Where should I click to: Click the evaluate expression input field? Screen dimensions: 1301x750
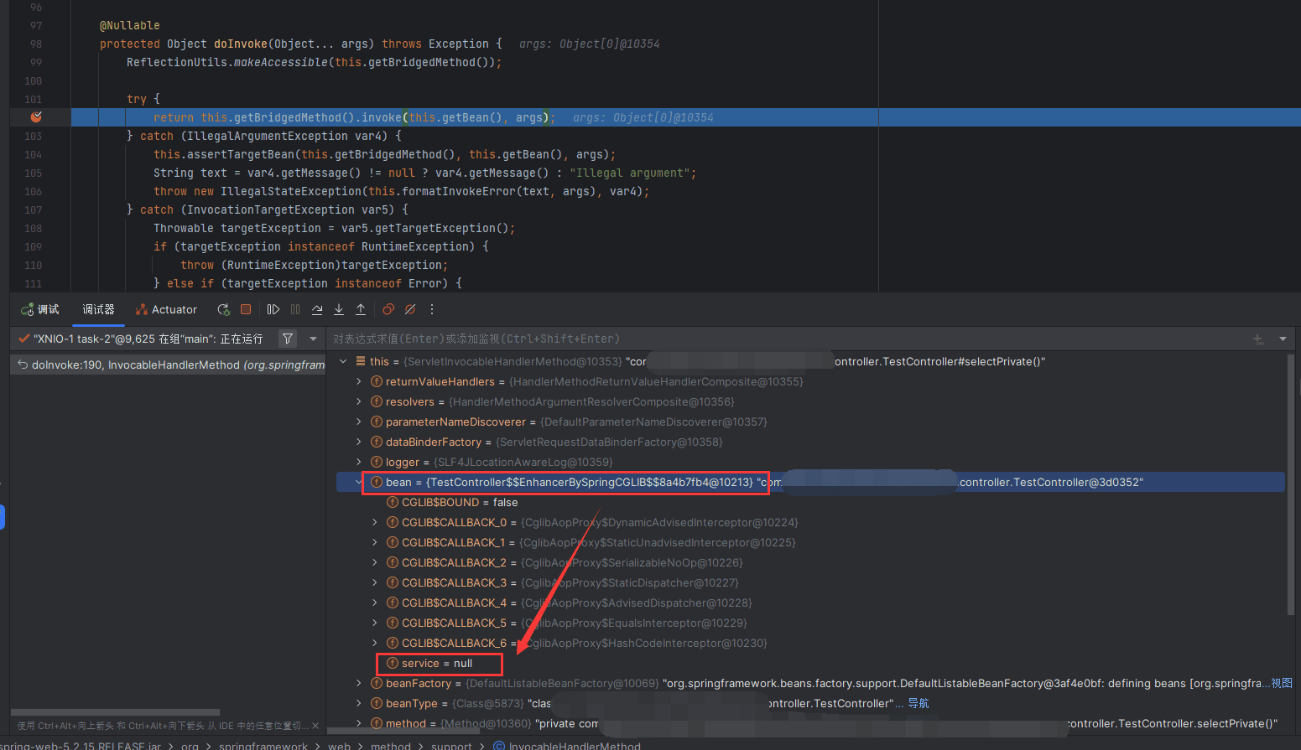pos(755,339)
